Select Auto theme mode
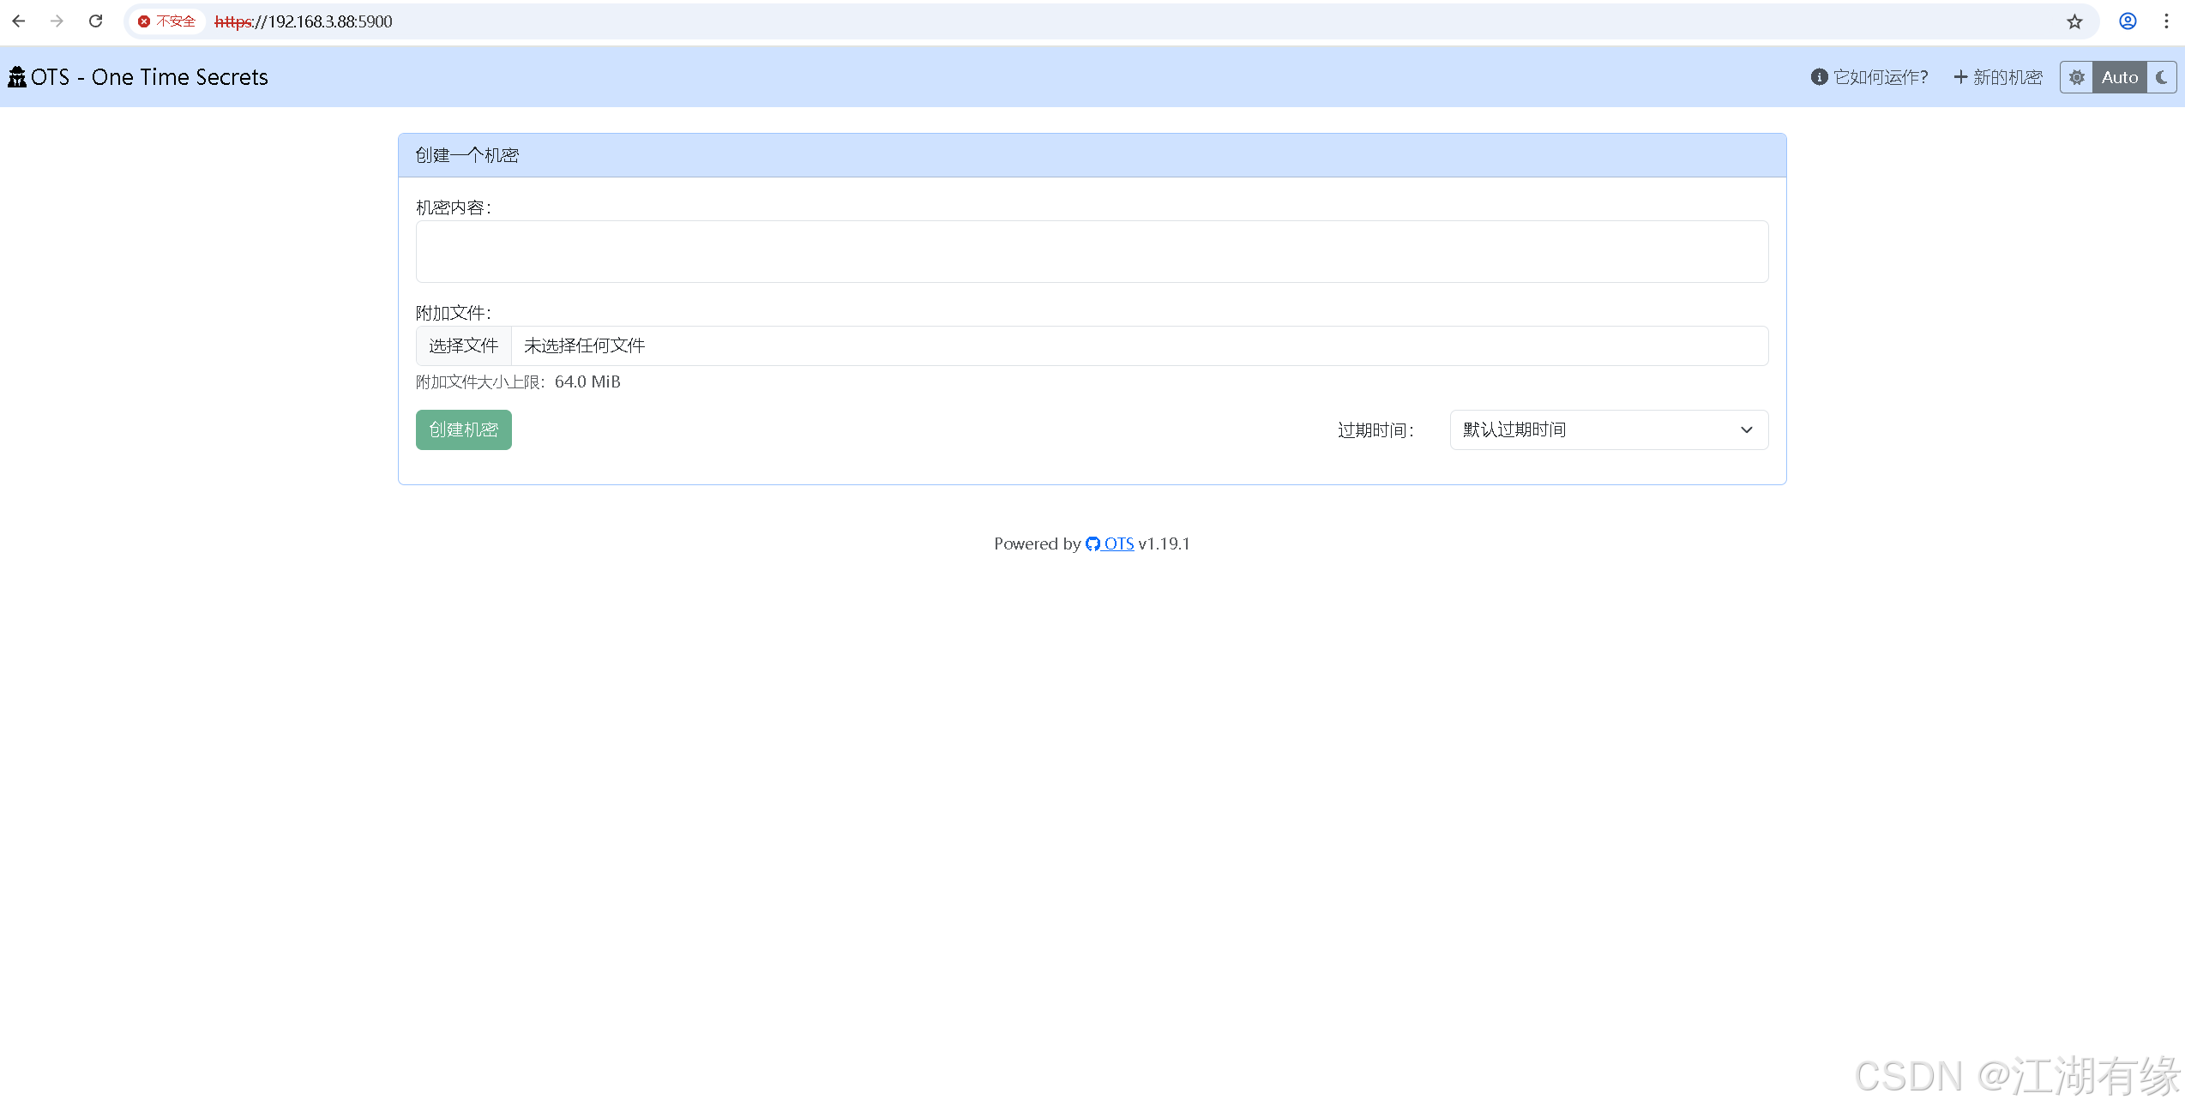Viewport: 2185px width, 1111px height. coord(2119,77)
